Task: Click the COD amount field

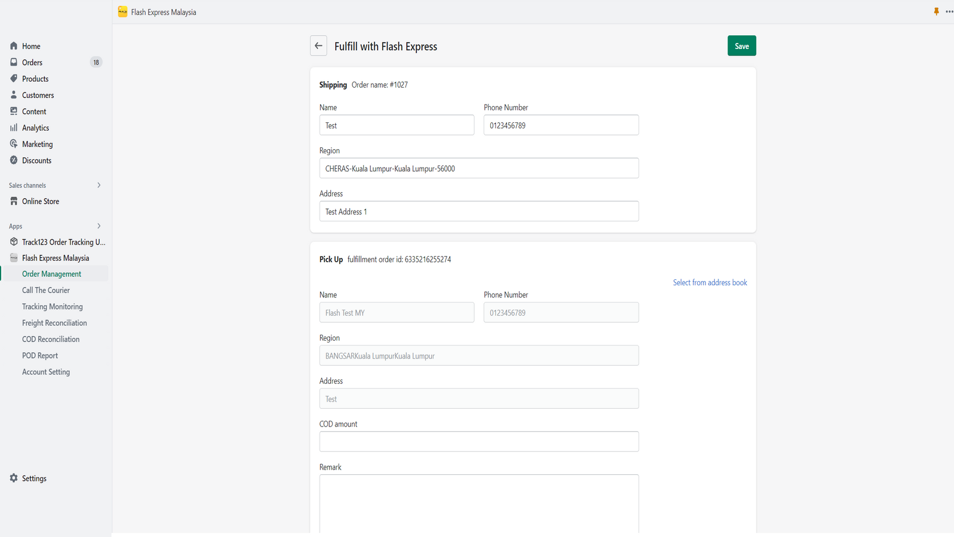Action: [479, 442]
